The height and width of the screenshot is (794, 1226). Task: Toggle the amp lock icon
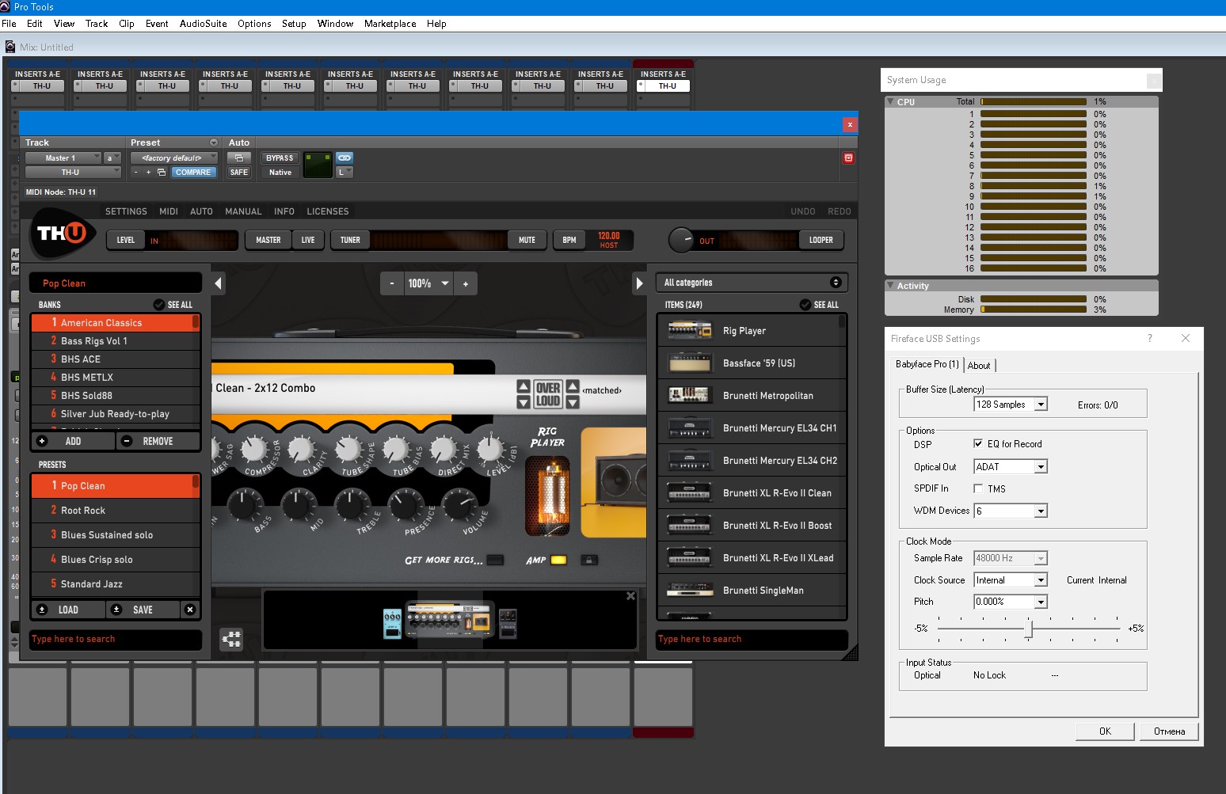(588, 560)
